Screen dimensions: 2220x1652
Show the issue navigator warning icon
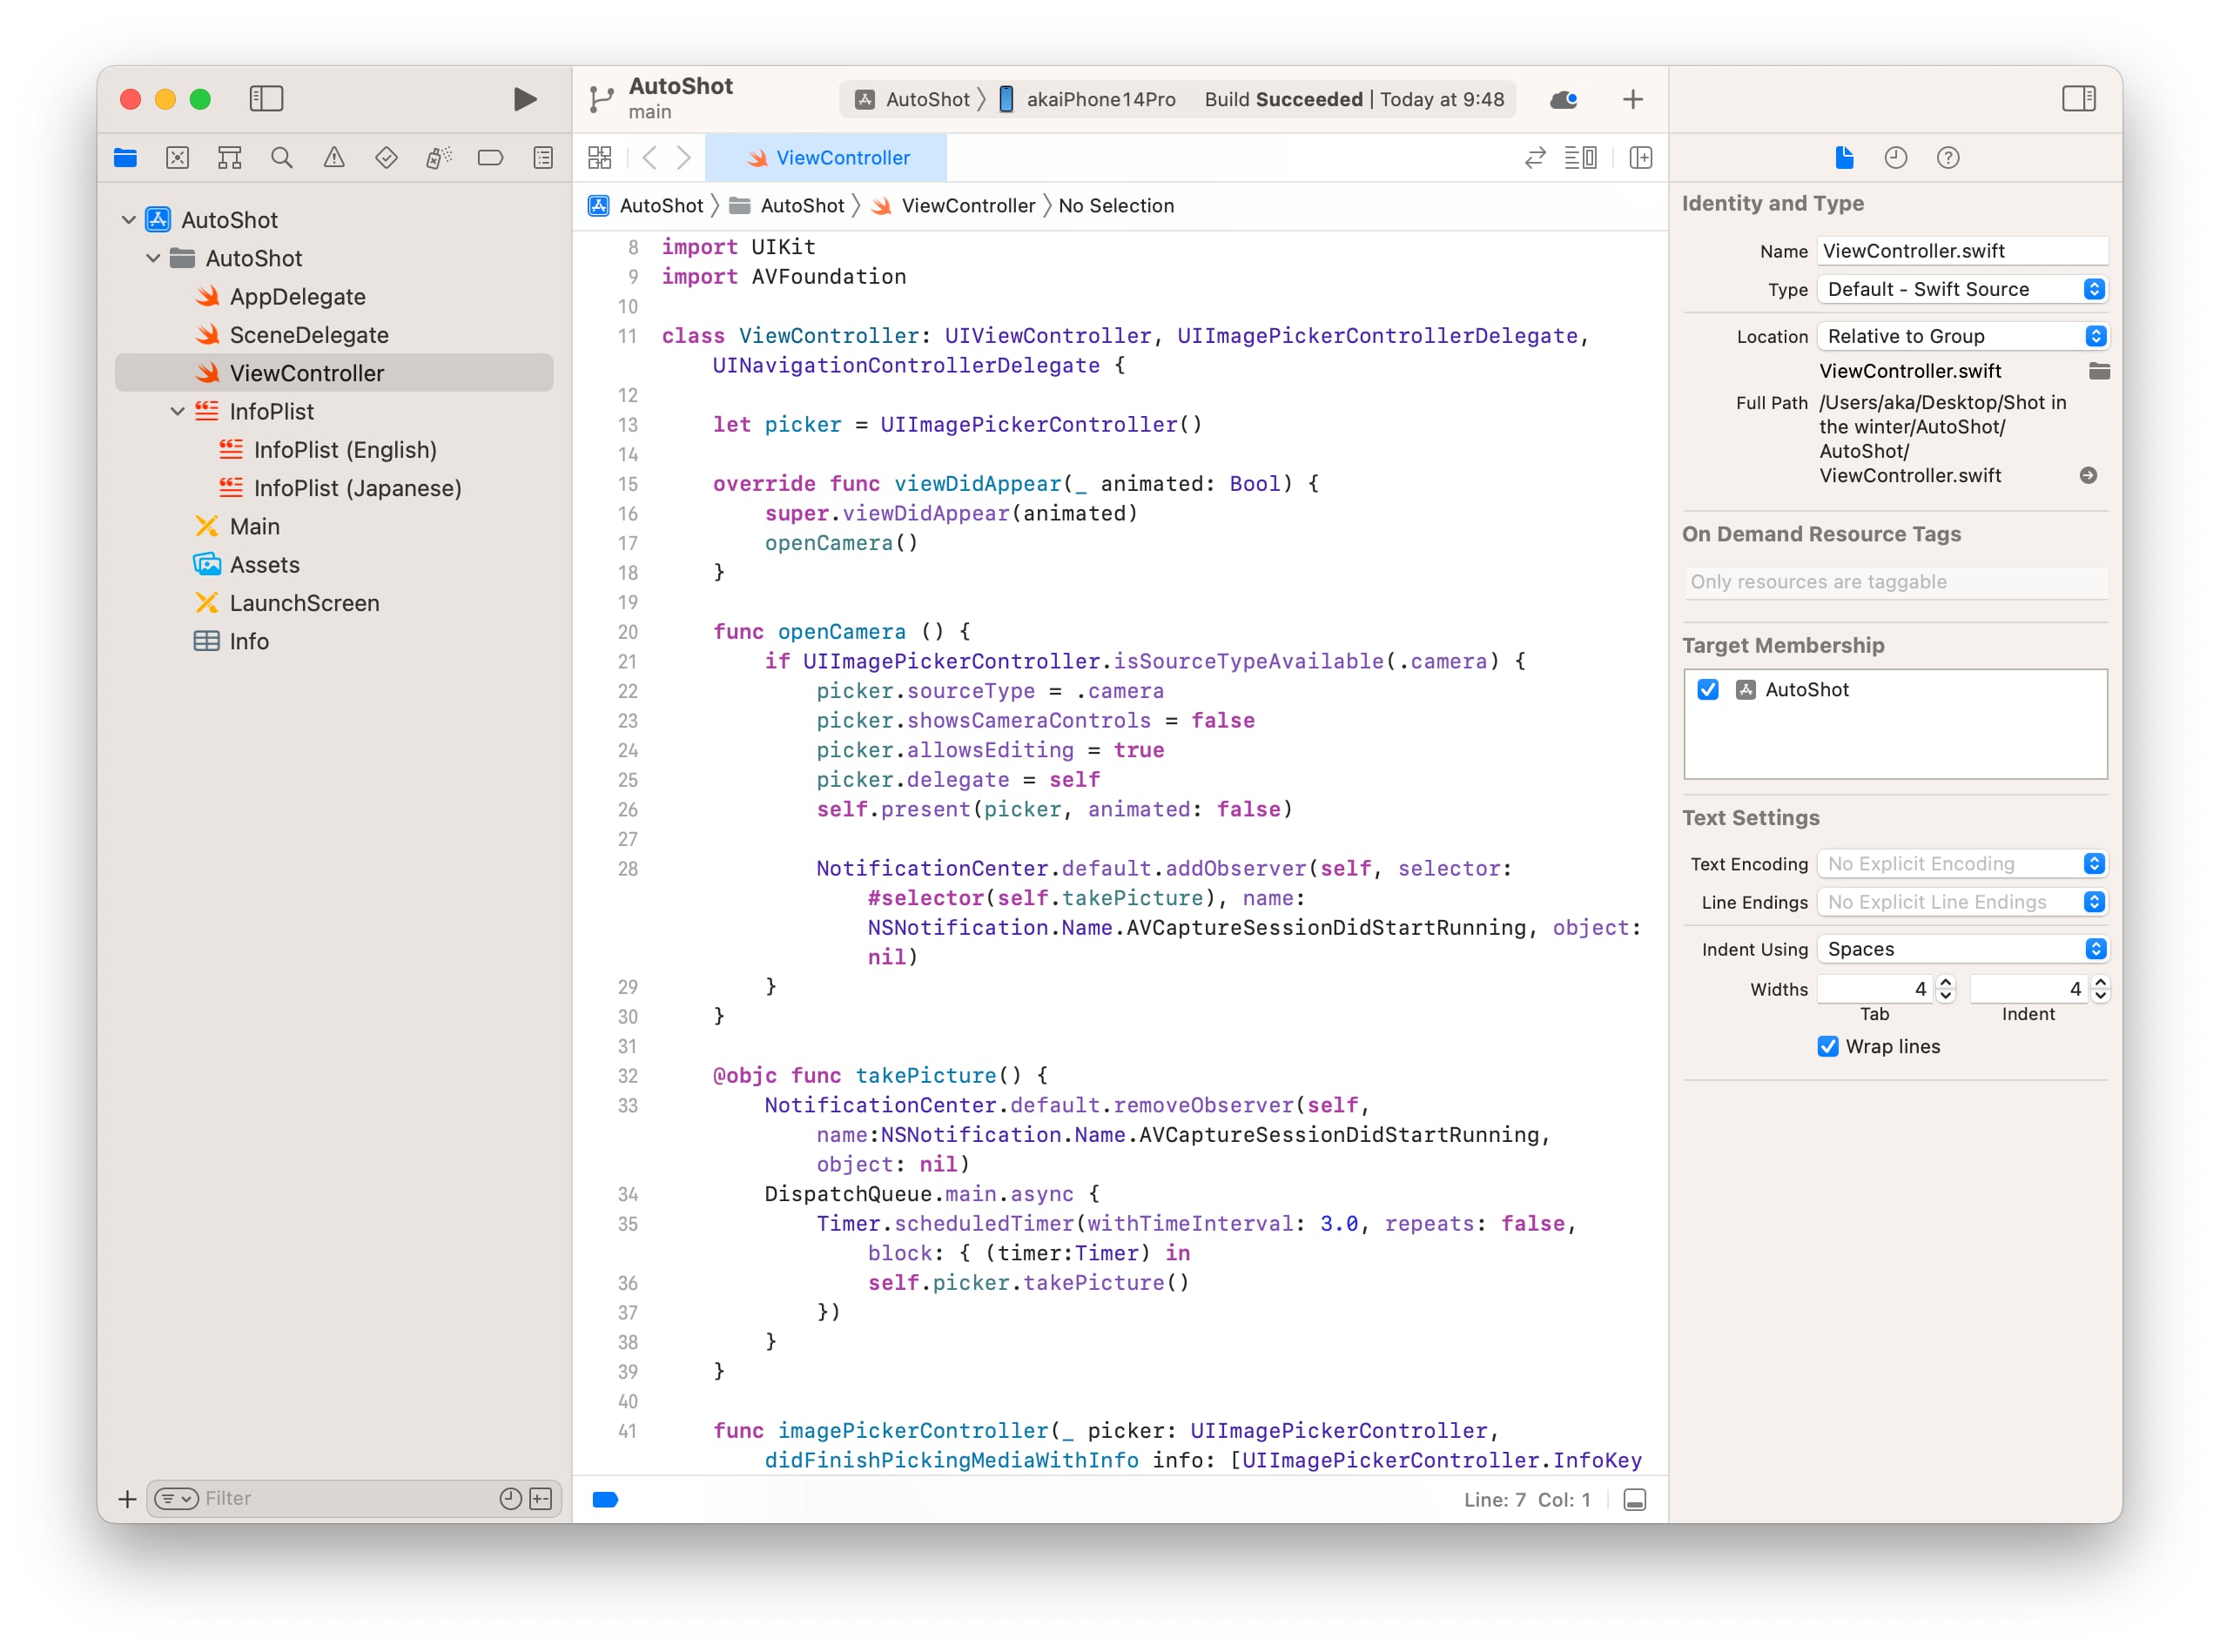tap(334, 157)
